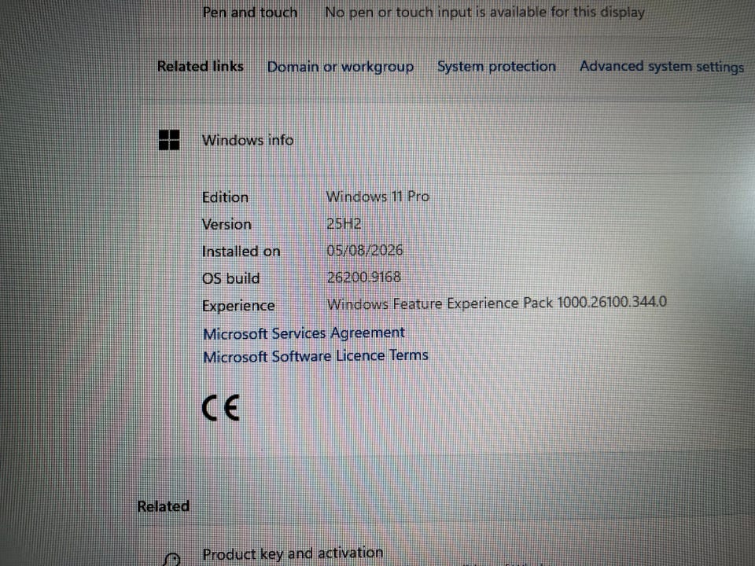Image resolution: width=755 pixels, height=566 pixels.
Task: Select the OS build value 26200.9168
Action: (x=363, y=277)
